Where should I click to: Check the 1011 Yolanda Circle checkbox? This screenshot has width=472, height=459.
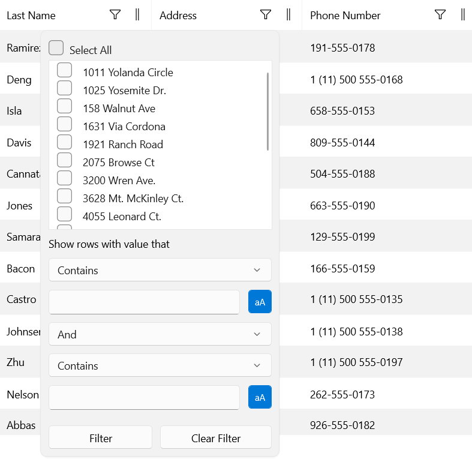click(x=64, y=70)
